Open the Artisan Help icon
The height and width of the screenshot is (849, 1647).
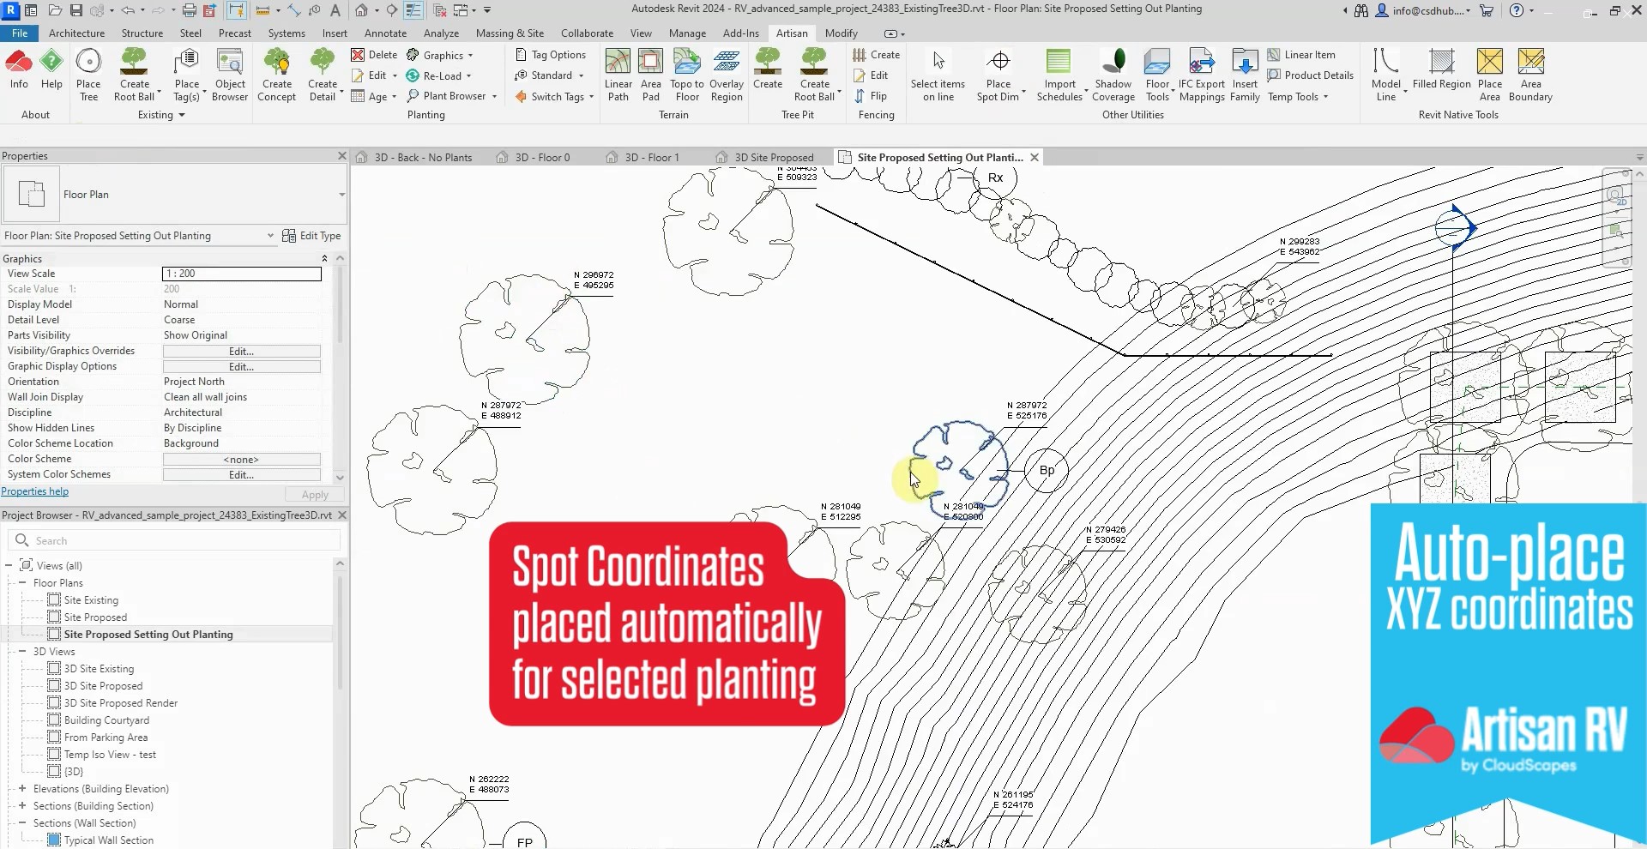pyautogui.click(x=51, y=69)
